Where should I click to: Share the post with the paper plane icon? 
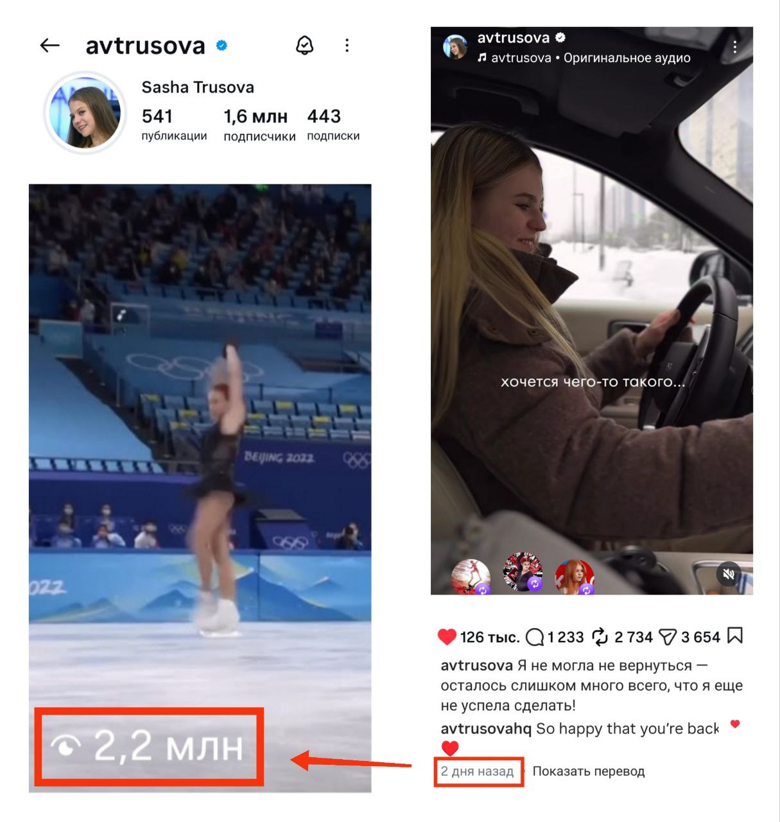668,637
